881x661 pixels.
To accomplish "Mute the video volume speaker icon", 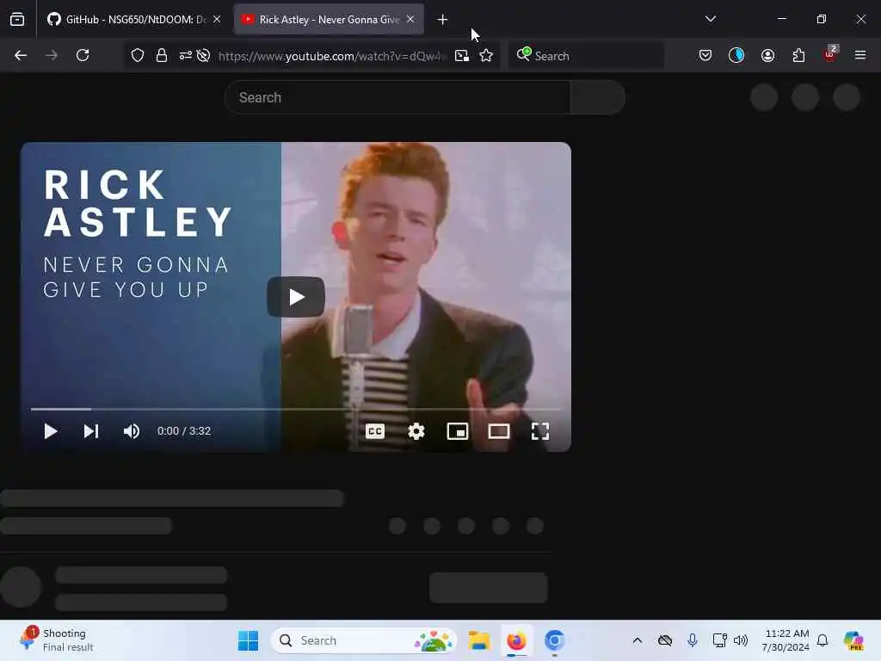I will [132, 431].
